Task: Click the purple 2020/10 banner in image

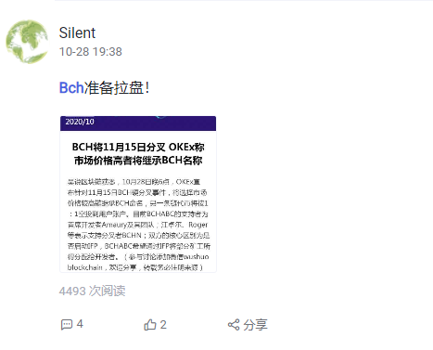Action: (138, 123)
